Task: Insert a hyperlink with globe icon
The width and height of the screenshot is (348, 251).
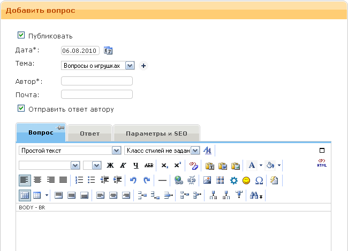Action: click(x=179, y=180)
